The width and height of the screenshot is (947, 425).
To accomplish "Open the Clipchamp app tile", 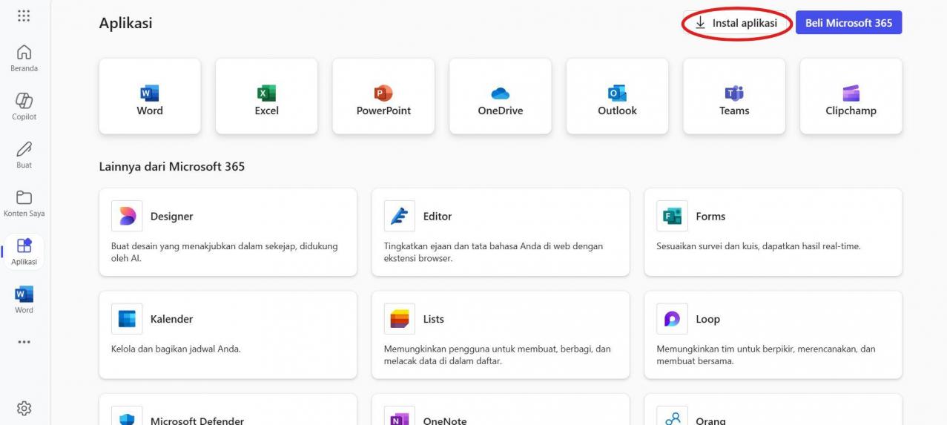I will [851, 96].
